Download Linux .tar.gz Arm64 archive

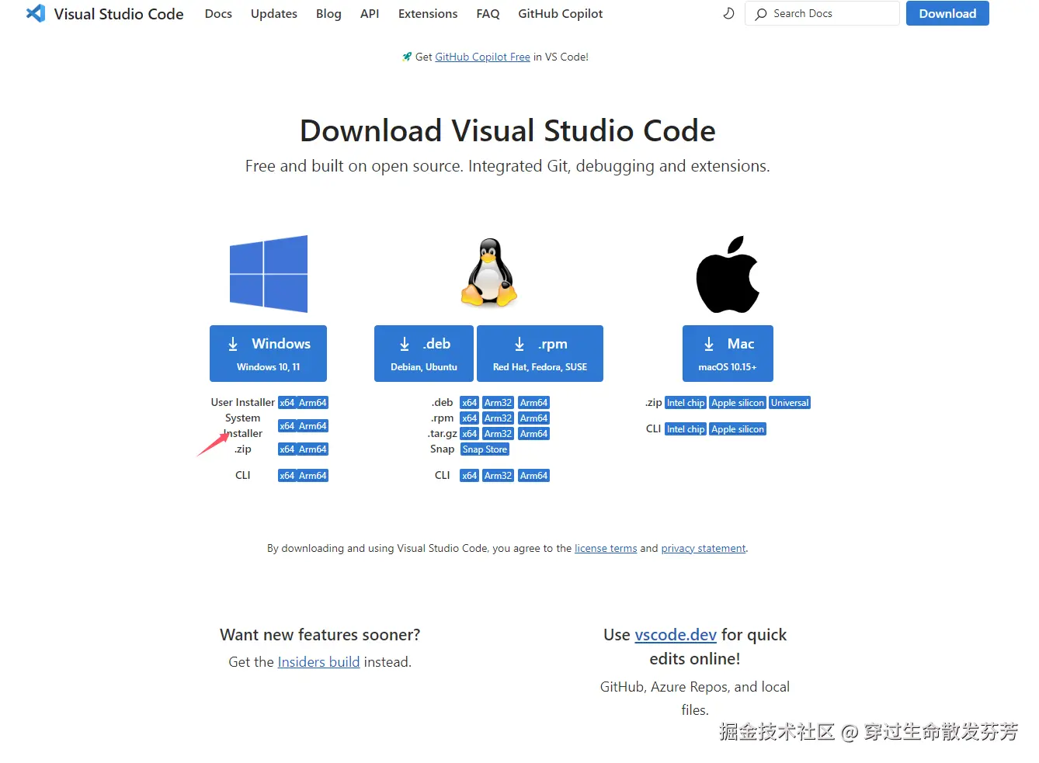pyautogui.click(x=533, y=434)
